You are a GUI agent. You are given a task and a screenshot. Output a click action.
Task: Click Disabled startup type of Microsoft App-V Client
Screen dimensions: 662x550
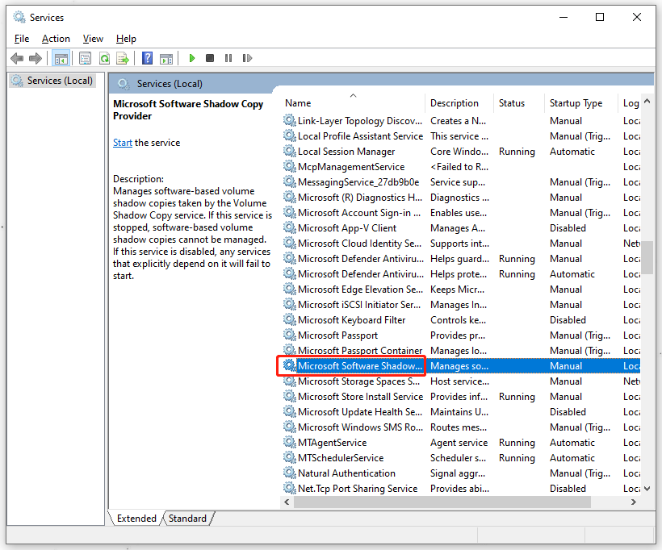click(568, 227)
